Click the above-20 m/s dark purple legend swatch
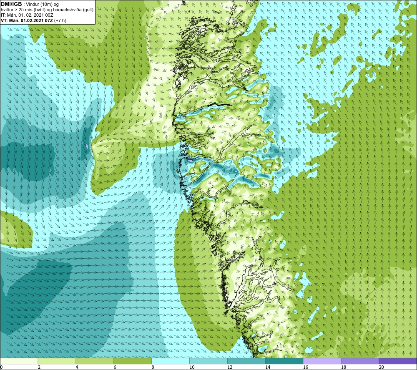Viewport: 417px width, 370px height. (398, 361)
